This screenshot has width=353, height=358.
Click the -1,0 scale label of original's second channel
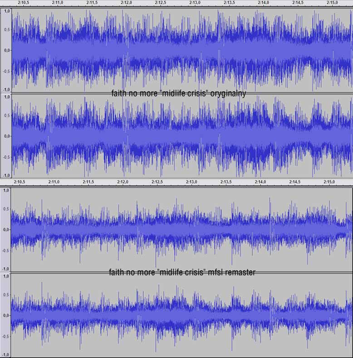(x=6, y=175)
